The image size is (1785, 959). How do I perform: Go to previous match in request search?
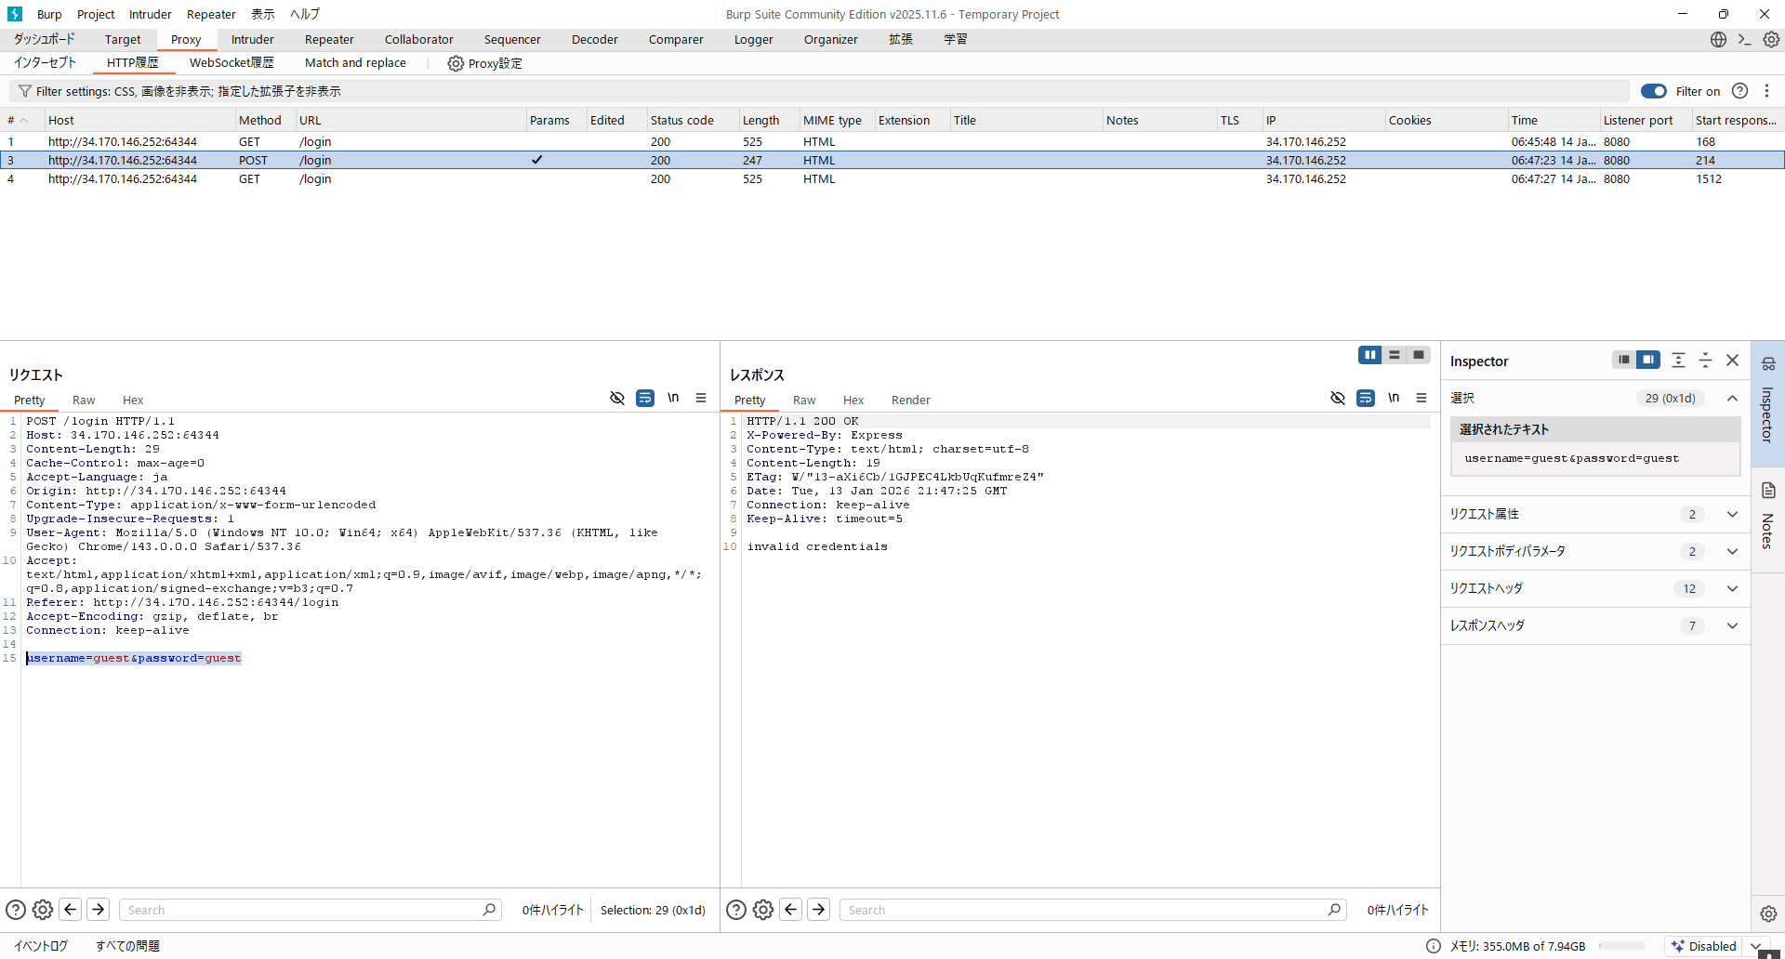(x=71, y=910)
